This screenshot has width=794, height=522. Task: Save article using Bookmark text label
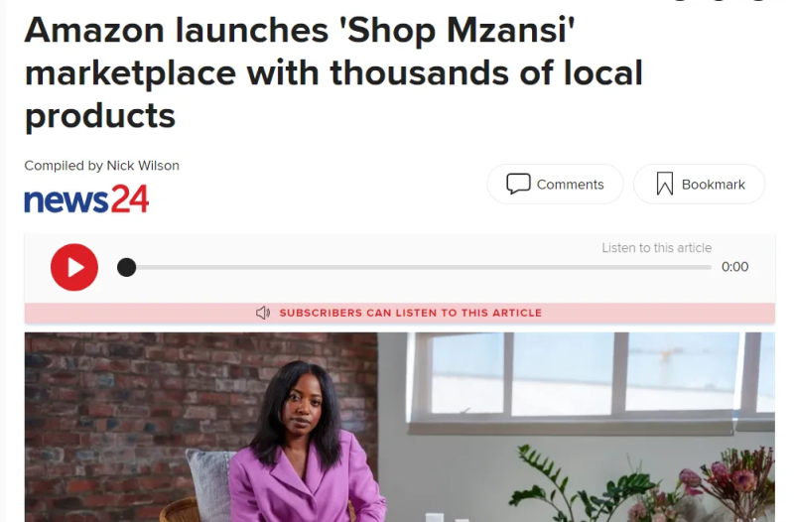click(x=713, y=185)
